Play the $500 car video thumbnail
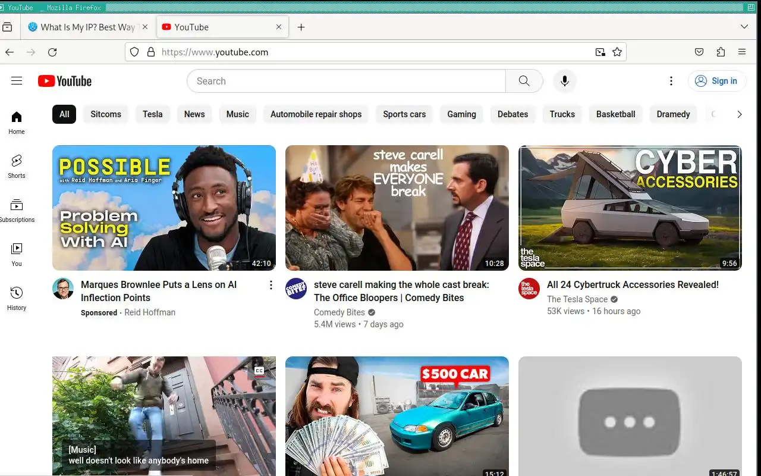Image resolution: width=761 pixels, height=476 pixels. click(x=397, y=416)
